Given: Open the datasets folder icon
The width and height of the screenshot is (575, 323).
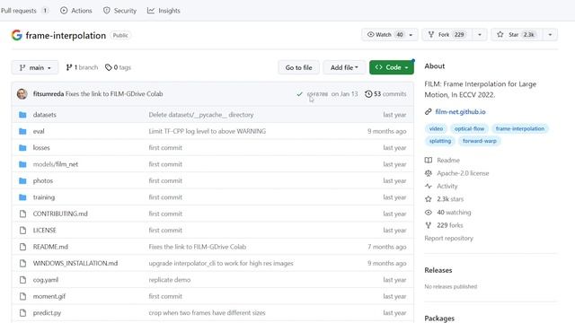Looking at the screenshot, I should pyautogui.click(x=22, y=115).
